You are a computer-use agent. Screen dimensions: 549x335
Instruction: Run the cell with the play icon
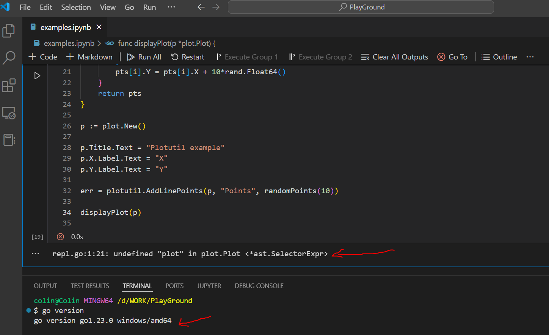point(37,76)
